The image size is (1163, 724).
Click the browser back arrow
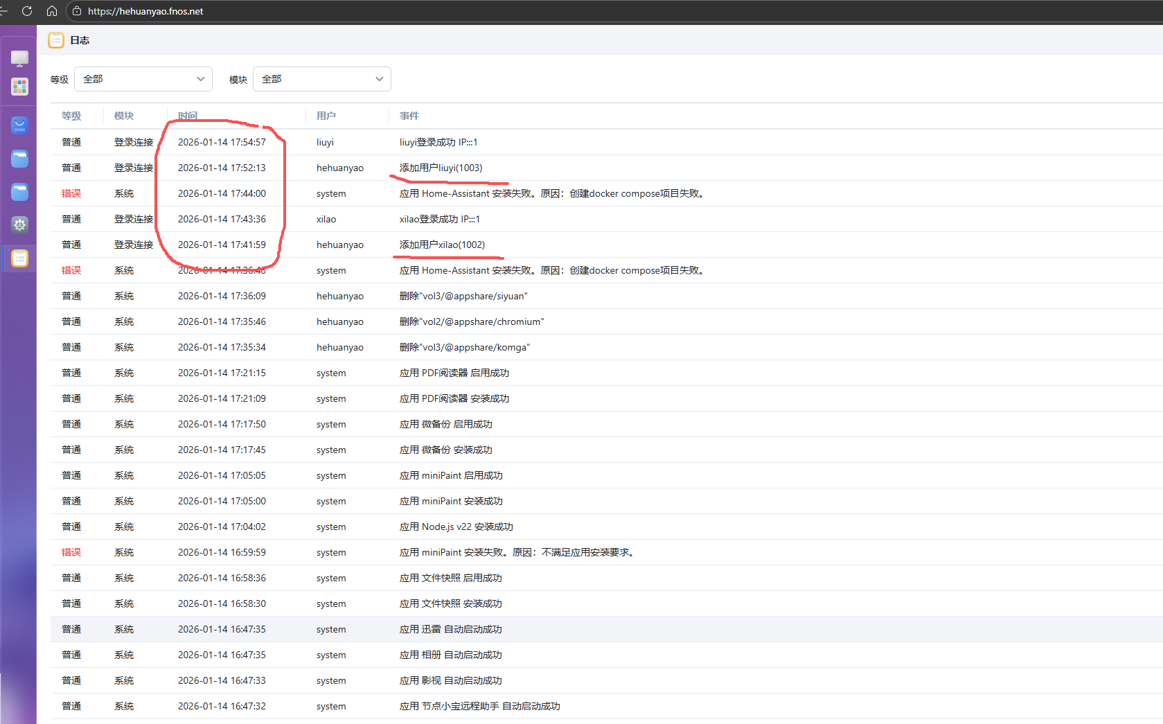[x=3, y=11]
